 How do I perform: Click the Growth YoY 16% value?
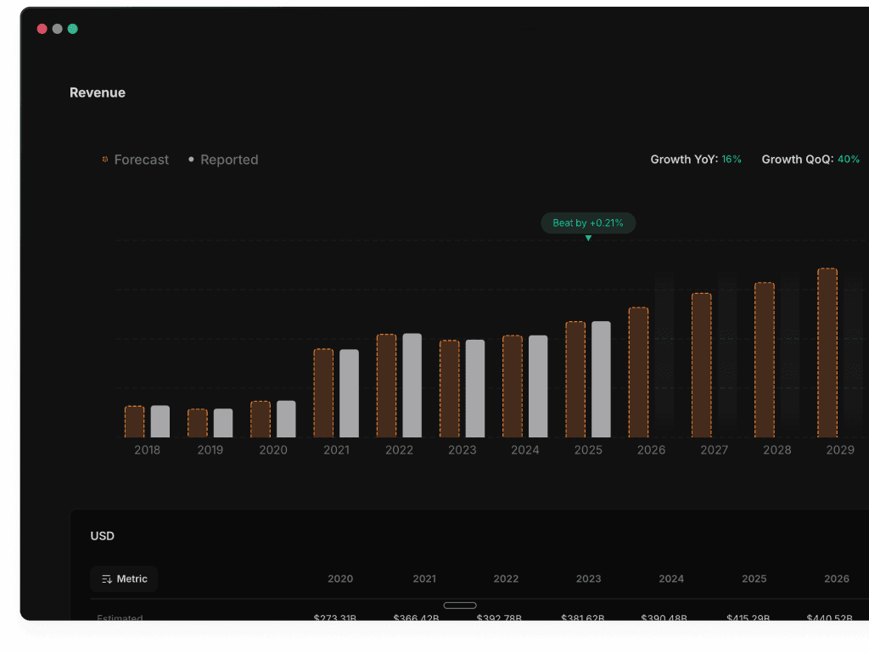732,159
